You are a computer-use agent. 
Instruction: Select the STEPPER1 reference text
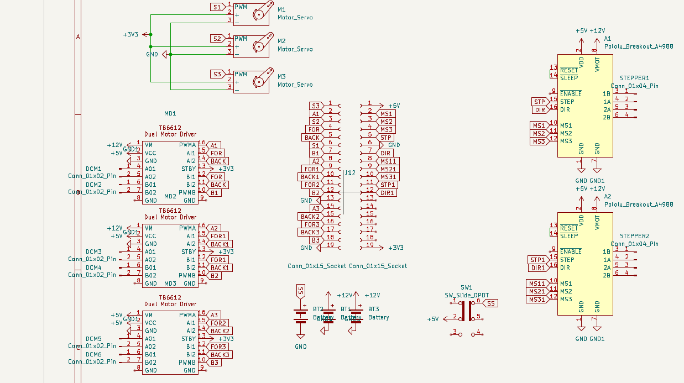634,78
